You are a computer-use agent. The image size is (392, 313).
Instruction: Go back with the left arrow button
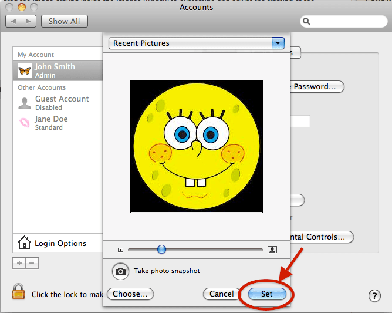pyautogui.click(x=13, y=21)
